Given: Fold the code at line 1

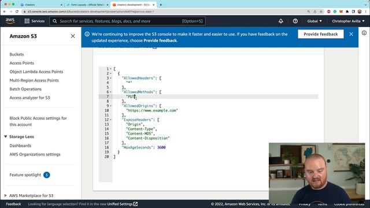Looking at the screenshot, I should [x=110, y=69].
